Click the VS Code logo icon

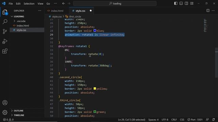click(4, 3)
